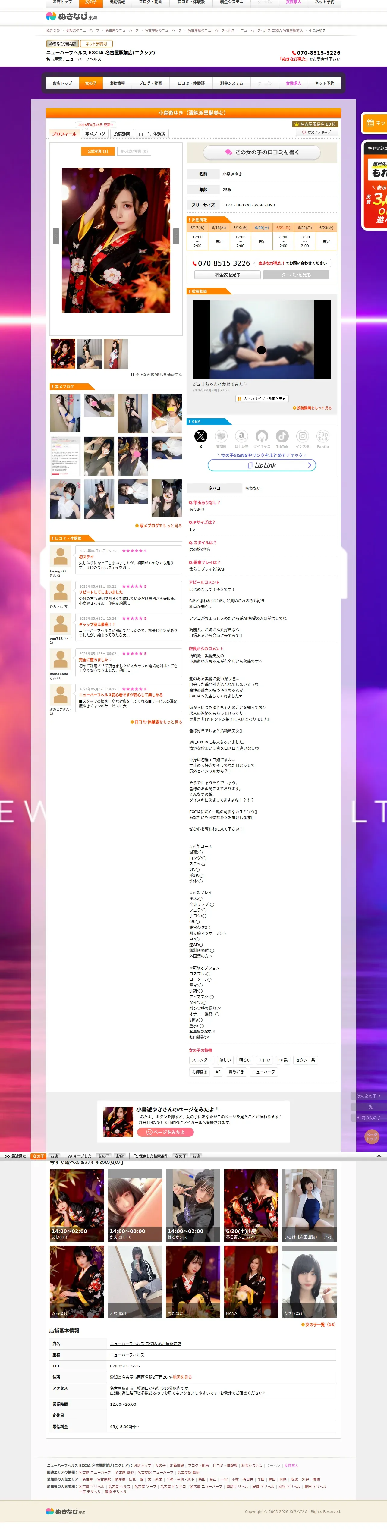Click the pink ページをみたよ button
Viewport: 387px width, 1531px height.
165,1132
